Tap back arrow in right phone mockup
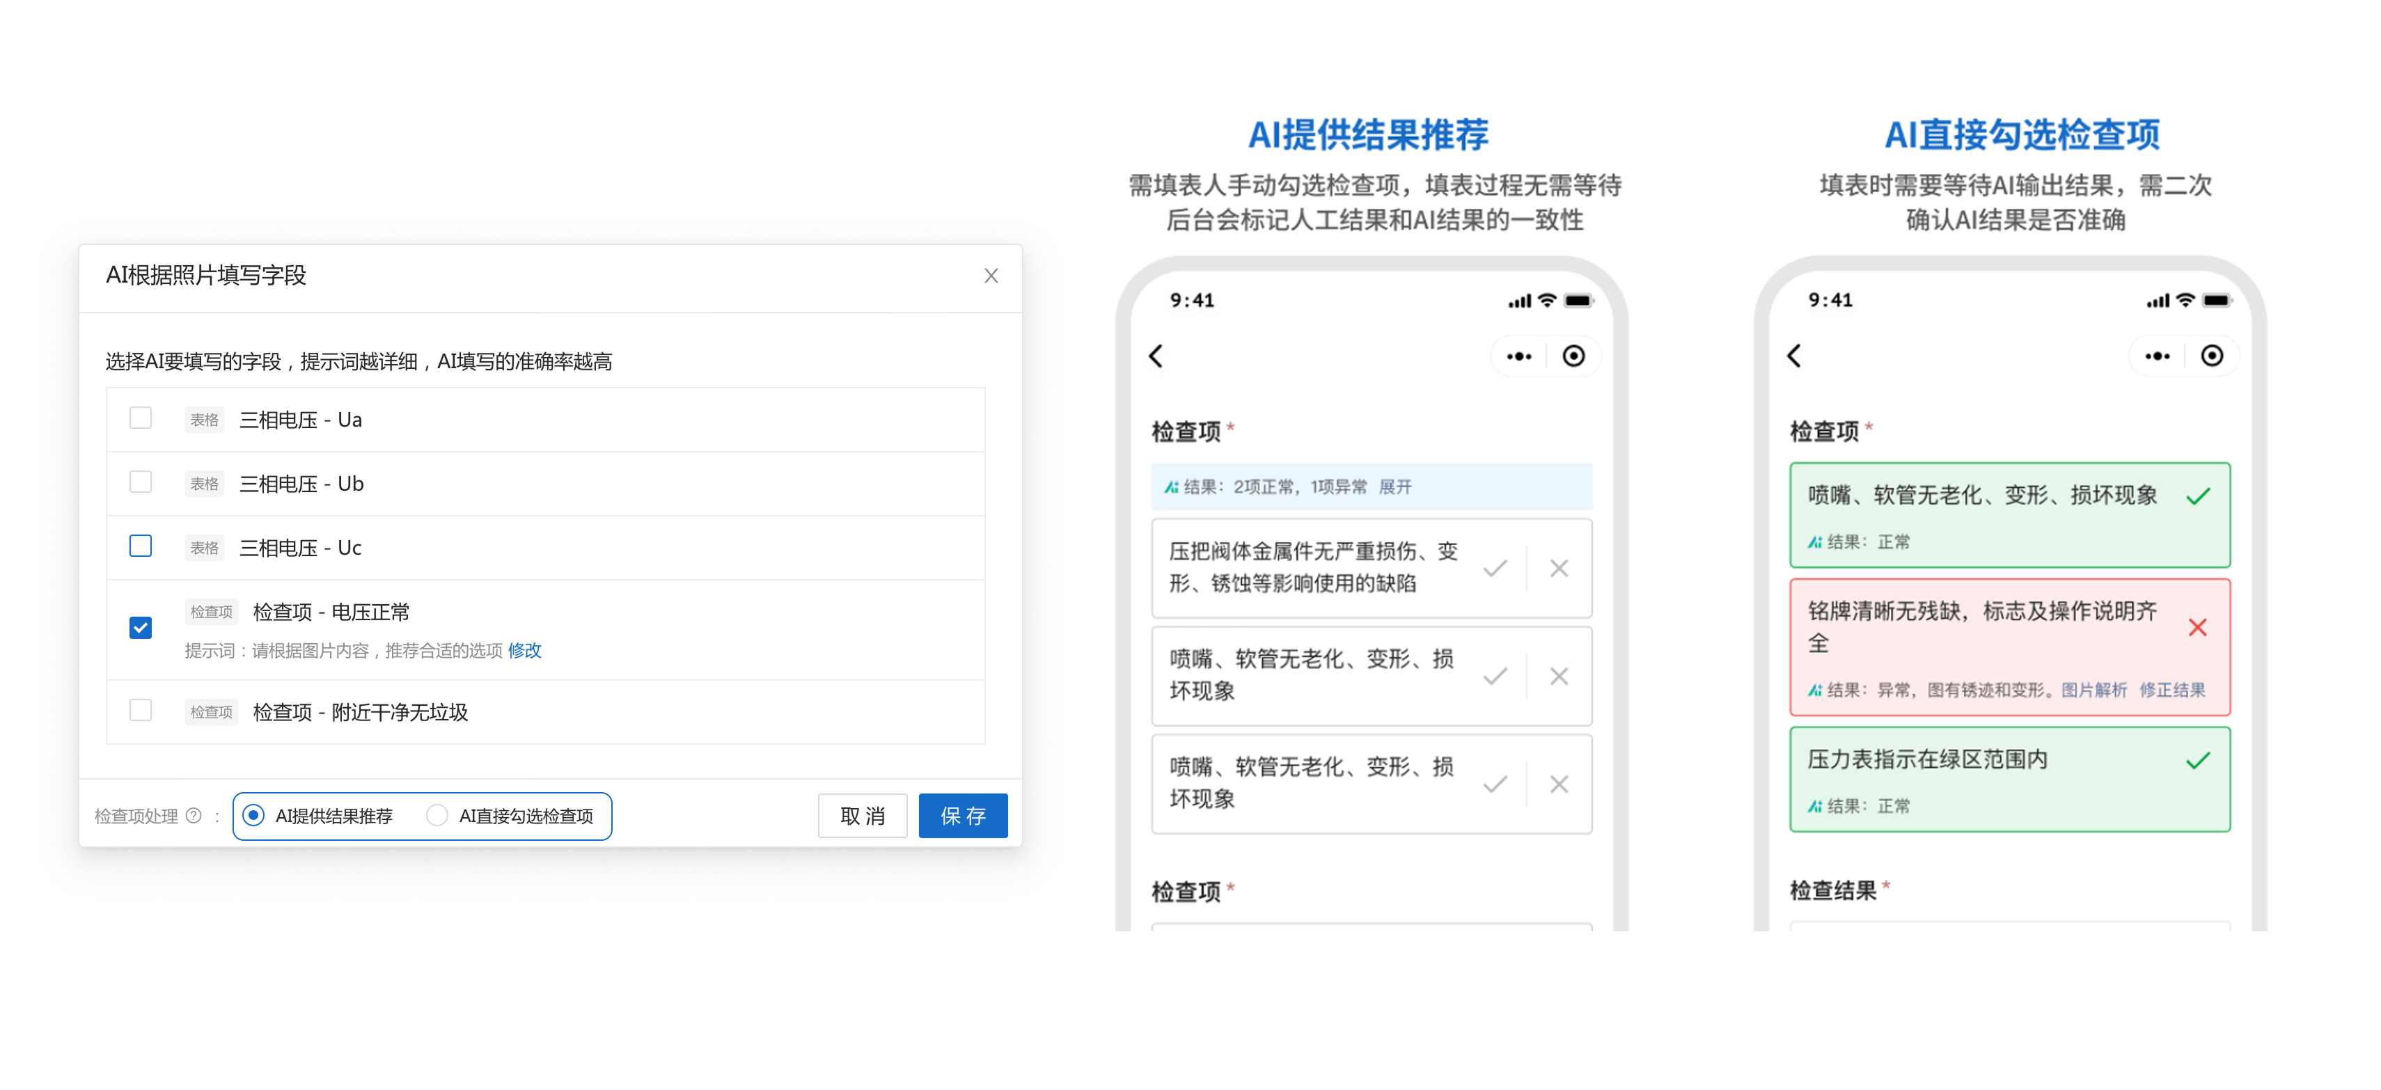2381x1090 pixels. (x=1794, y=356)
